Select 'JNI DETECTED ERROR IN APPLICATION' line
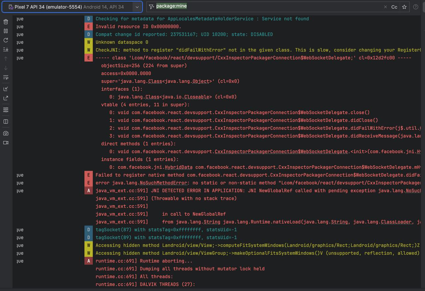 tap(258, 190)
